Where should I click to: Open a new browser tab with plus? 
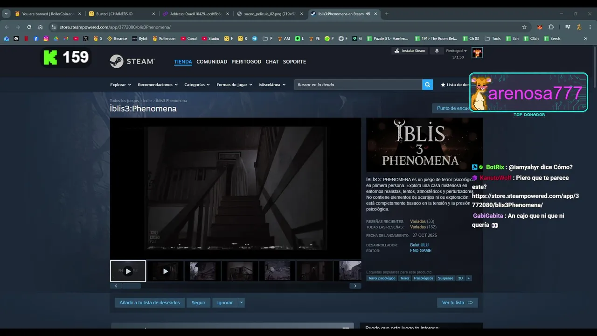(x=387, y=14)
